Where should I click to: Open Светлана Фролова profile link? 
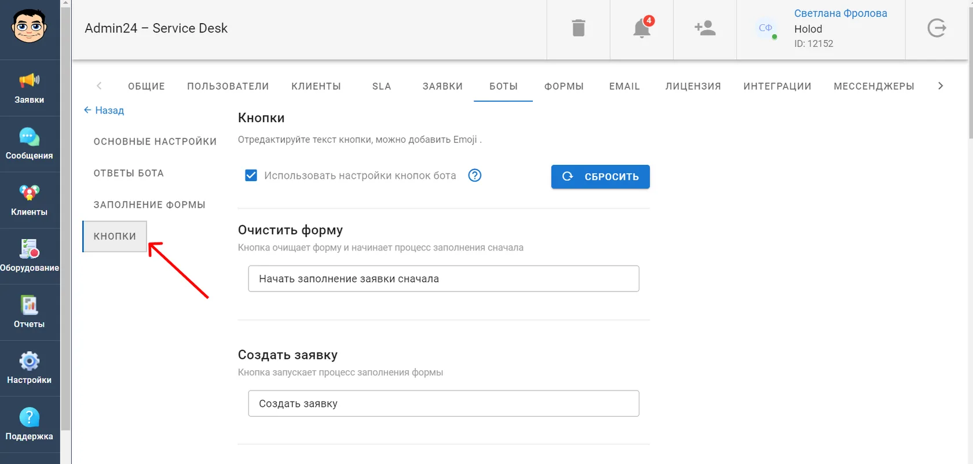840,13
